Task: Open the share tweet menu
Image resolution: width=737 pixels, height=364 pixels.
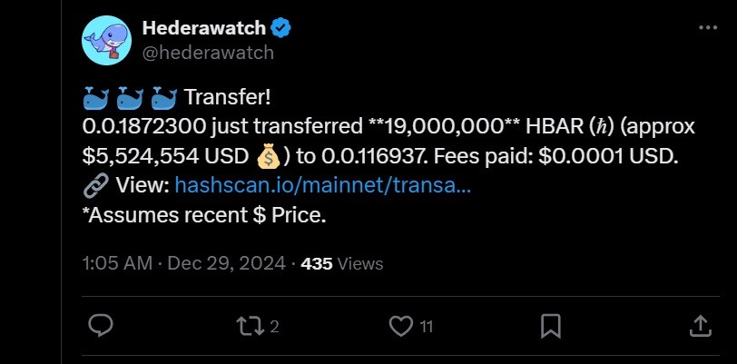Action: pos(700,325)
